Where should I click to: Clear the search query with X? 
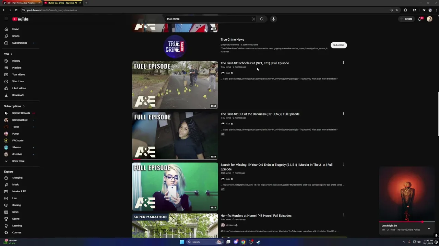(253, 19)
